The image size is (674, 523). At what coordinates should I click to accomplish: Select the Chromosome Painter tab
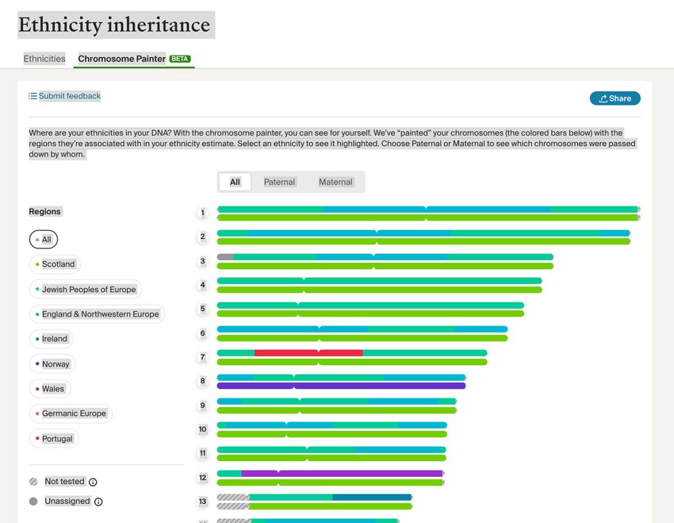click(121, 58)
